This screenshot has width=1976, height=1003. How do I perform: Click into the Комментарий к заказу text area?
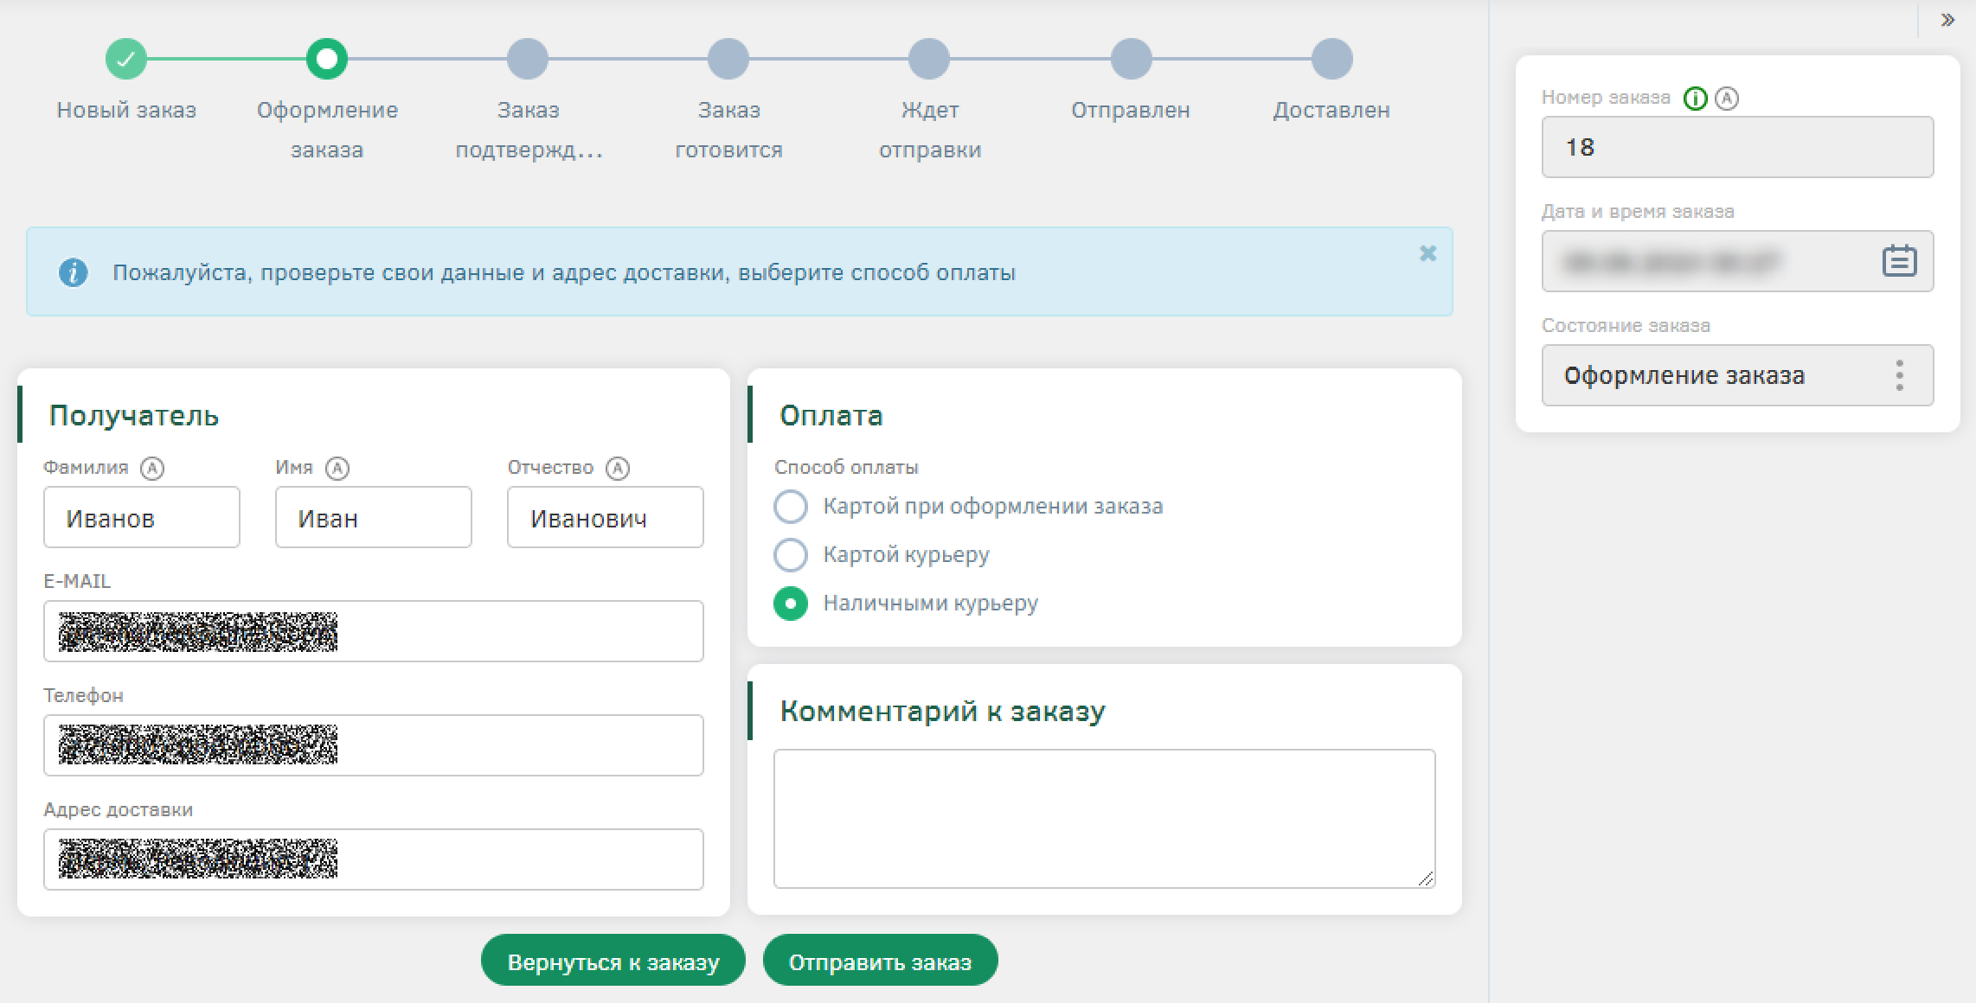pos(1104,817)
